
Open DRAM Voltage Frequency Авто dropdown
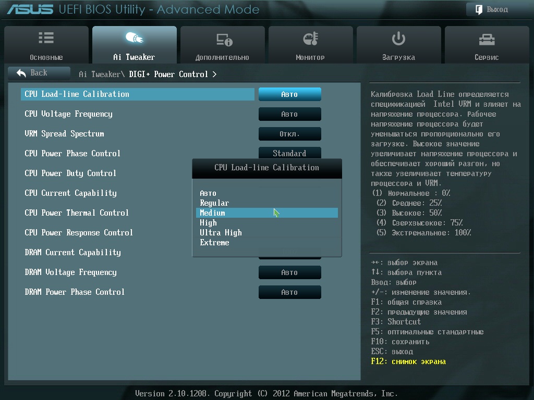290,272
